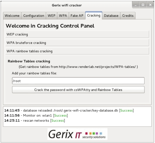Viewport: 155px width, 143px height.
Task: Click 'Add your rainbow tables file:' label
Action: (x=35, y=73)
